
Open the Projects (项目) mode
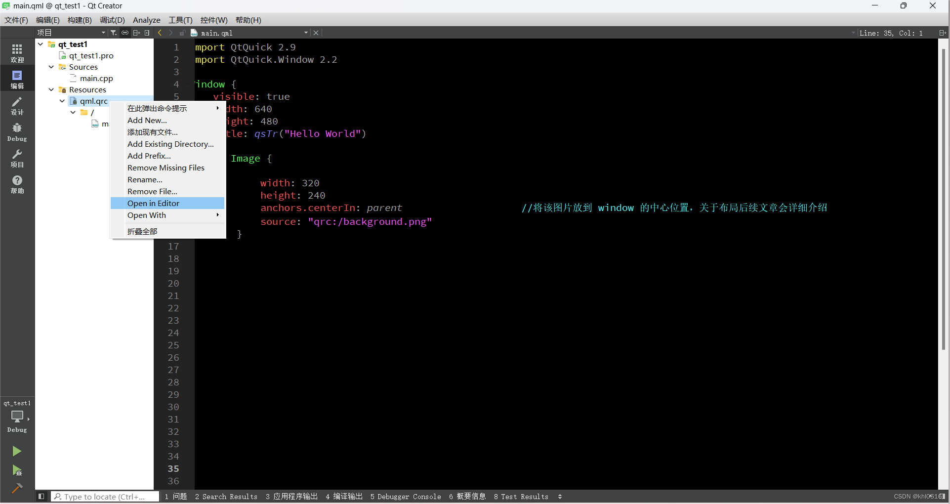(17, 158)
